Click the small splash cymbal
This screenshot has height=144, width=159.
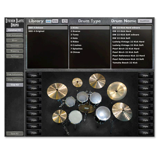[77, 82]
